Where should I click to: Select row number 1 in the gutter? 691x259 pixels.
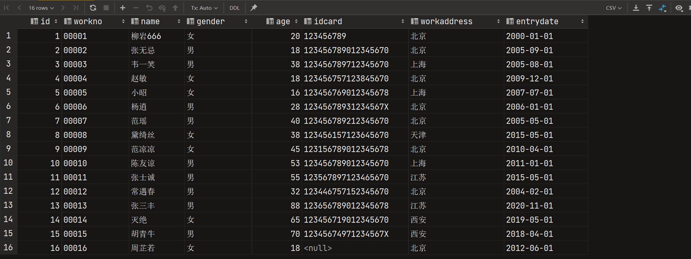(8, 36)
